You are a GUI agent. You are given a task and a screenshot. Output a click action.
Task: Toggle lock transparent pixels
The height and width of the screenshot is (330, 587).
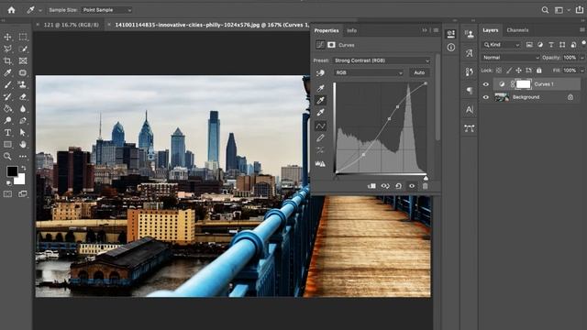pyautogui.click(x=499, y=71)
